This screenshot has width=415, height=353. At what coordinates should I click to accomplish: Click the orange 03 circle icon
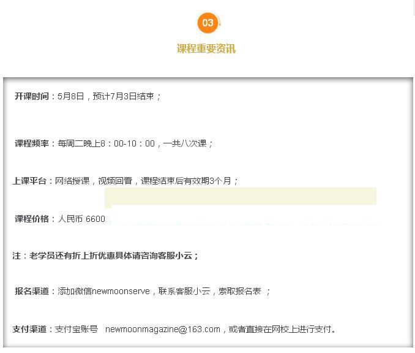tap(207, 23)
